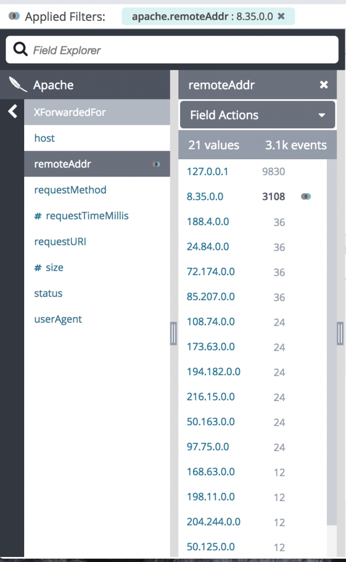The image size is (346, 562).
Task: Click the Apache feather icon
Action: [17, 85]
